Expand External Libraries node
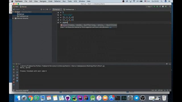This screenshot has width=182, height=102. click(x=13, y=18)
